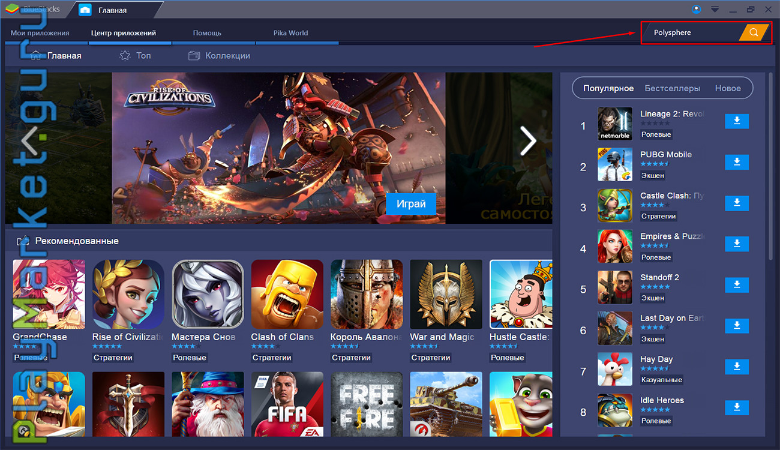
Task: Click the Рекомендованные section heading
Action: coord(77,241)
